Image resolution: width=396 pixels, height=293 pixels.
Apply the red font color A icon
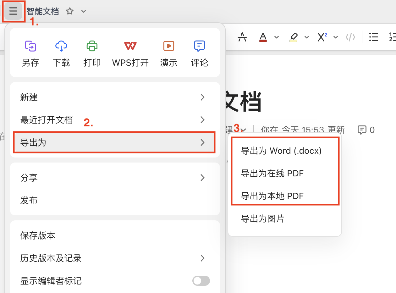click(x=263, y=37)
